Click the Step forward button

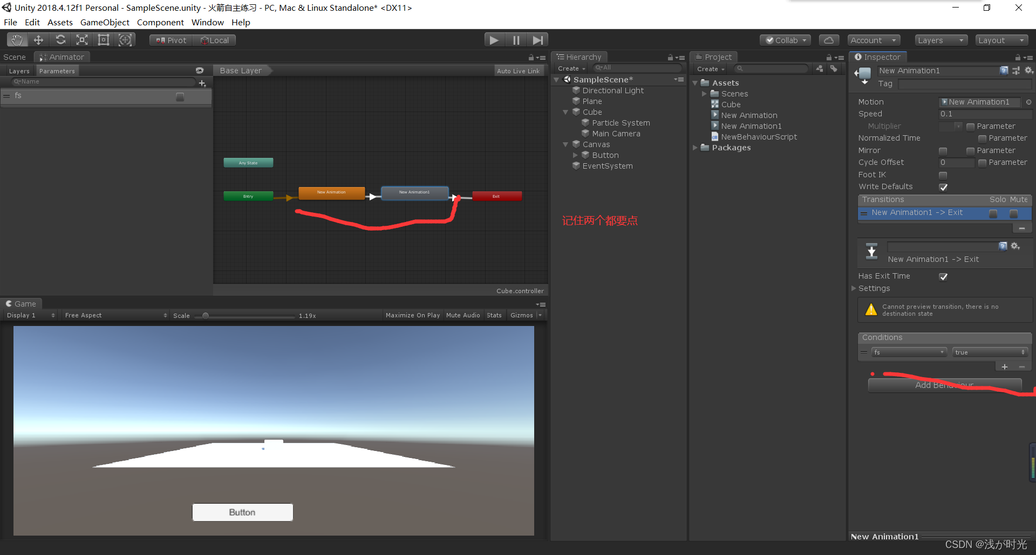click(x=537, y=40)
